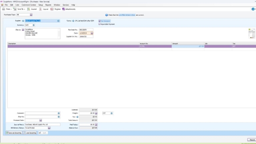Image resolution: width=256 pixels, height=144 pixels.
Task: Click the zoom arrow beside Tax total label
Action: tap(77, 117)
